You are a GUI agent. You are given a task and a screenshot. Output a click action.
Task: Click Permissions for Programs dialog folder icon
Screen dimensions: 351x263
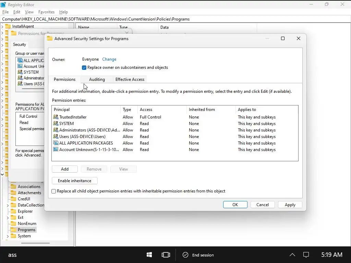click(x=14, y=33)
